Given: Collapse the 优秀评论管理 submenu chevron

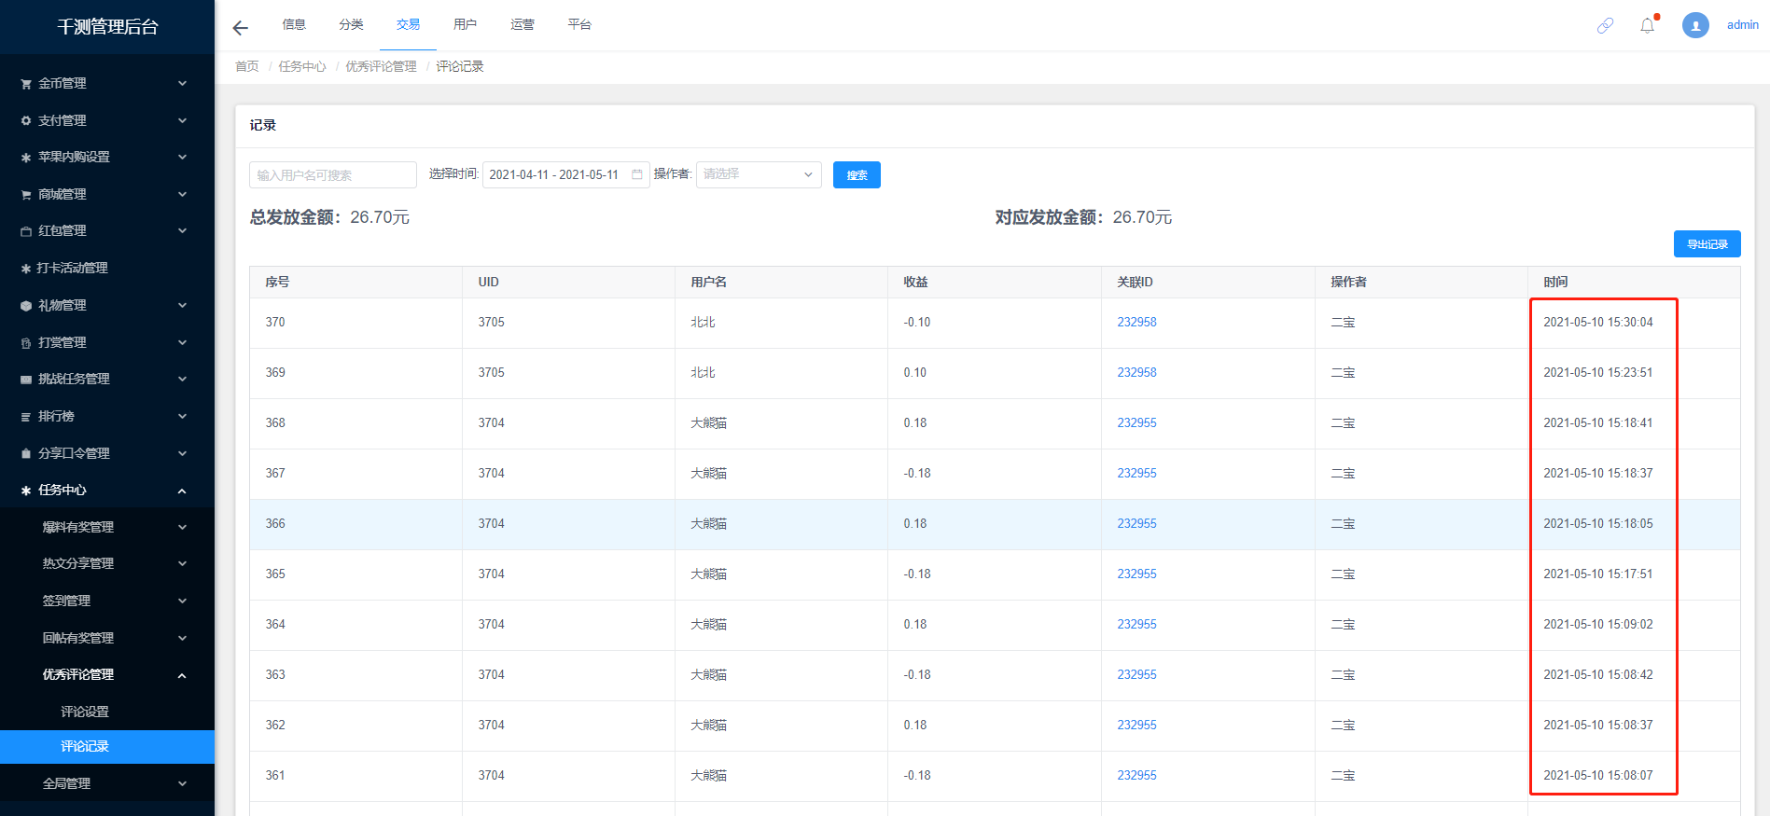Looking at the screenshot, I should (x=182, y=675).
